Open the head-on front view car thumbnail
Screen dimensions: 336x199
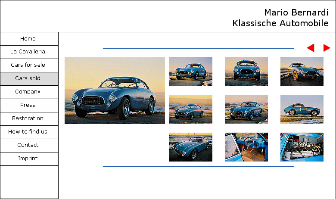[x=246, y=71]
